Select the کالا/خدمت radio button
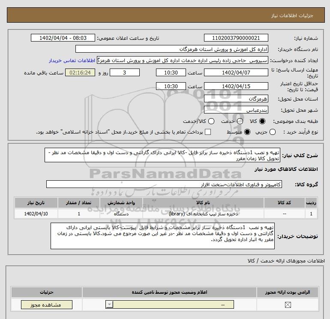This screenshot has height=319, width=330. coord(211,121)
